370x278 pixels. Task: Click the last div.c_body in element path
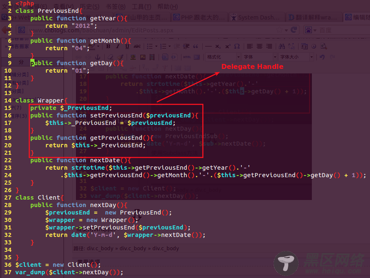click(x=166, y=249)
